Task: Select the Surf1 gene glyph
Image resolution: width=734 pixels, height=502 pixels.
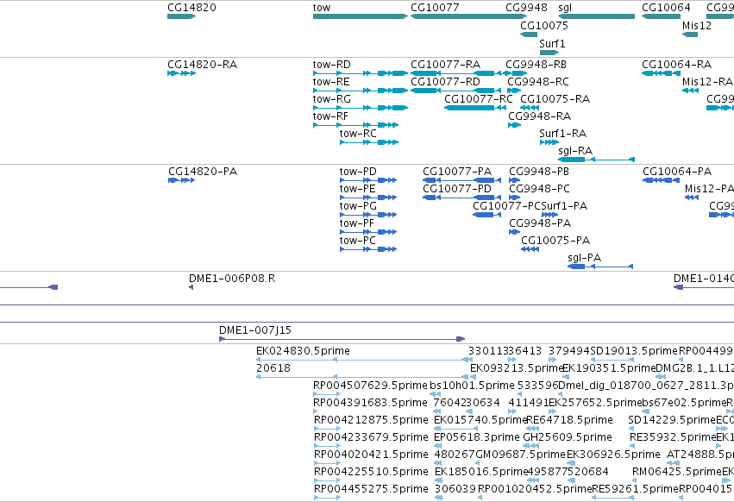Action: pos(549,53)
